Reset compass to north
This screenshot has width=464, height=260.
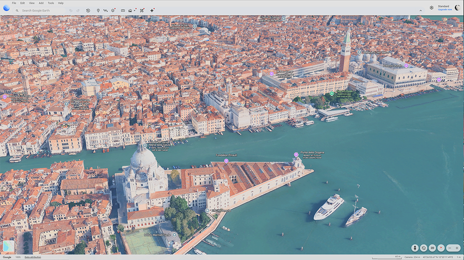click(x=441, y=248)
